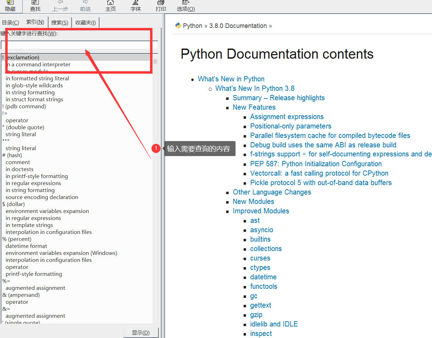The width and height of the screenshot is (432, 338).
Task: Click the Hide (隐藏) toolbar icon
Action: click(10, 6)
